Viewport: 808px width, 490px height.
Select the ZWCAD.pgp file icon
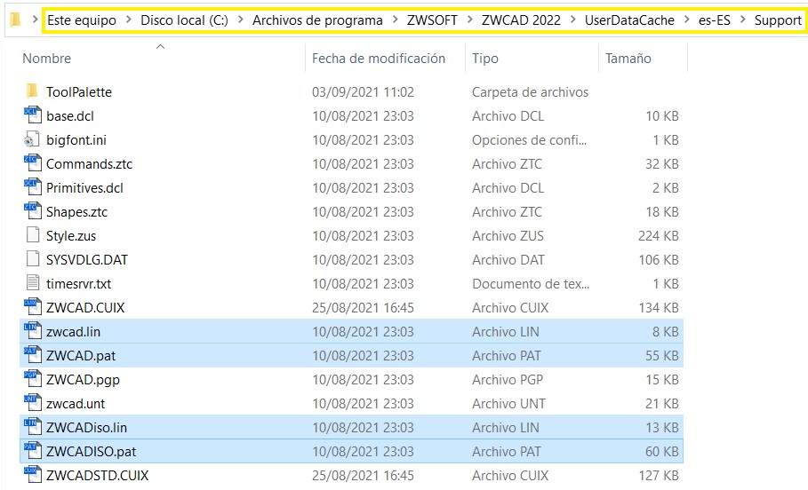coord(33,379)
